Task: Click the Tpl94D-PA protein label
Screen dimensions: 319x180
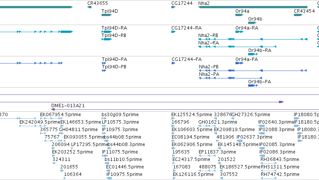Action: (115, 59)
